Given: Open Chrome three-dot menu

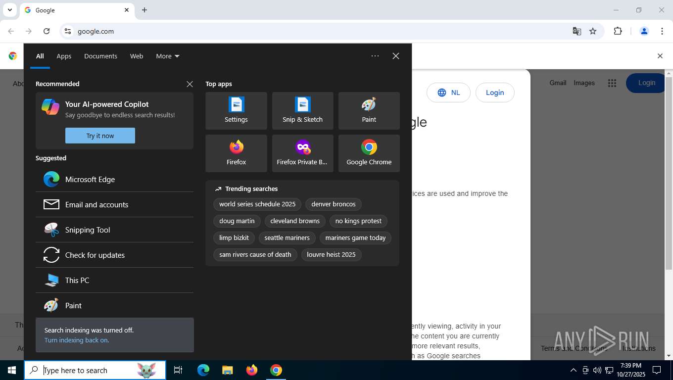Looking at the screenshot, I should tap(662, 31).
